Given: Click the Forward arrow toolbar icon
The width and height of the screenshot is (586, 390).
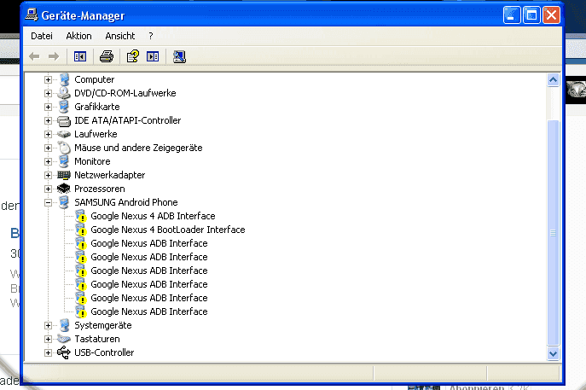Looking at the screenshot, I should [x=54, y=56].
